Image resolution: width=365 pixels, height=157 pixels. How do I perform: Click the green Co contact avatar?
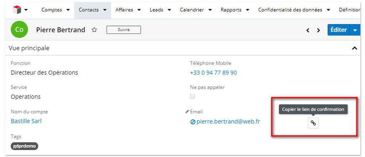coord(19,29)
